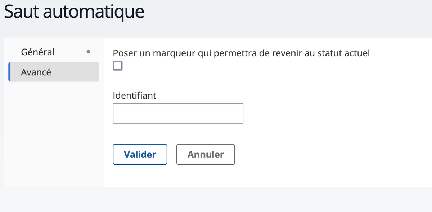Cancel the dialog via Annuler
This screenshot has width=432, height=212.
pos(206,154)
